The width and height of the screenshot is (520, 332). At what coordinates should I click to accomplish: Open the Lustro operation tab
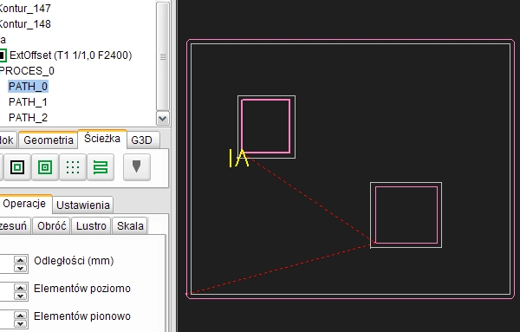pyautogui.click(x=91, y=226)
